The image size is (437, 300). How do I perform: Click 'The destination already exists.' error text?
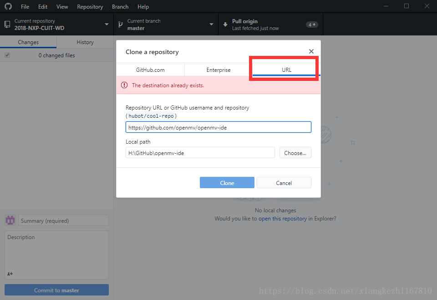click(x=168, y=85)
